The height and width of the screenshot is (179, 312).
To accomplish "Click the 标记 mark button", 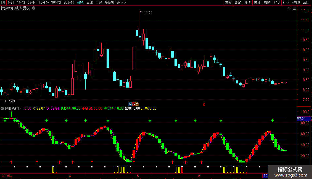I will coord(286,2).
